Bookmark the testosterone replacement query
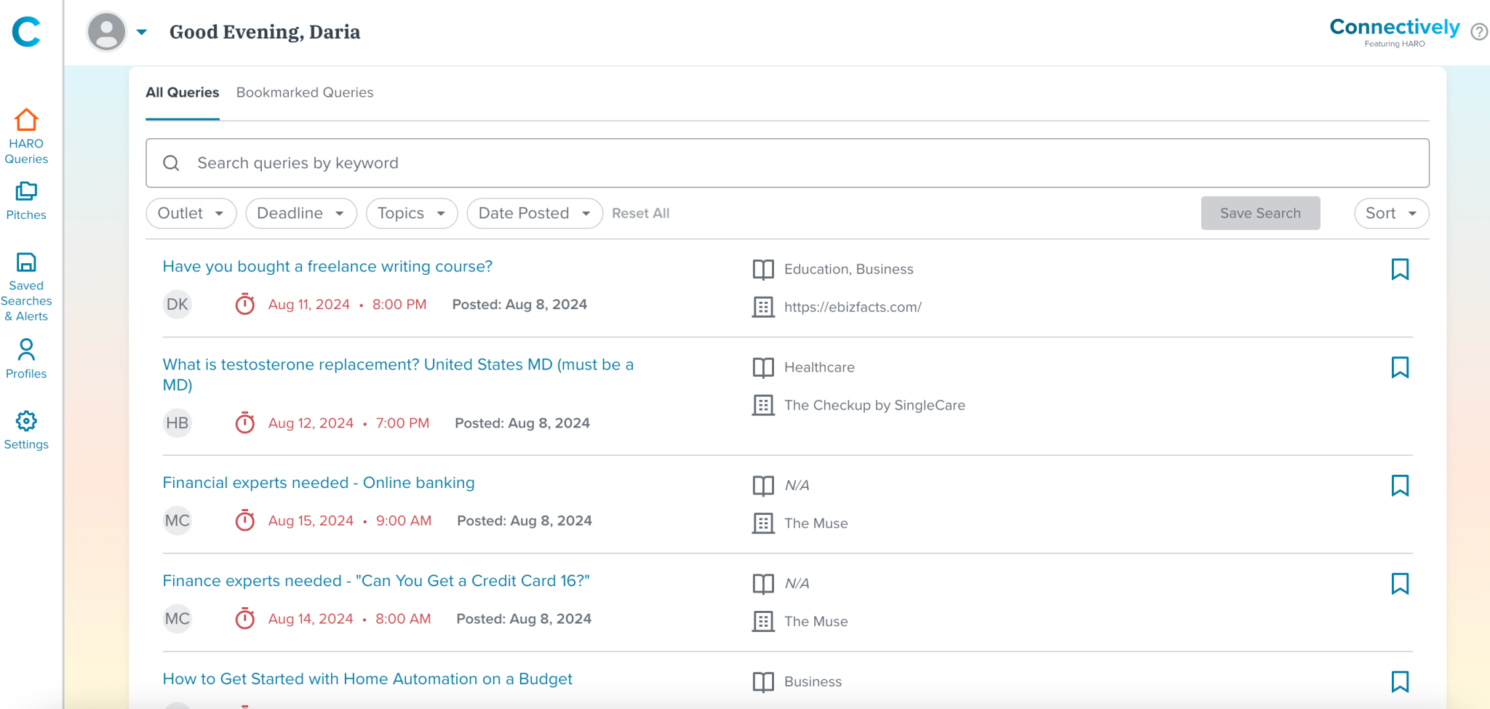This screenshot has height=709, width=1490. coord(1401,367)
